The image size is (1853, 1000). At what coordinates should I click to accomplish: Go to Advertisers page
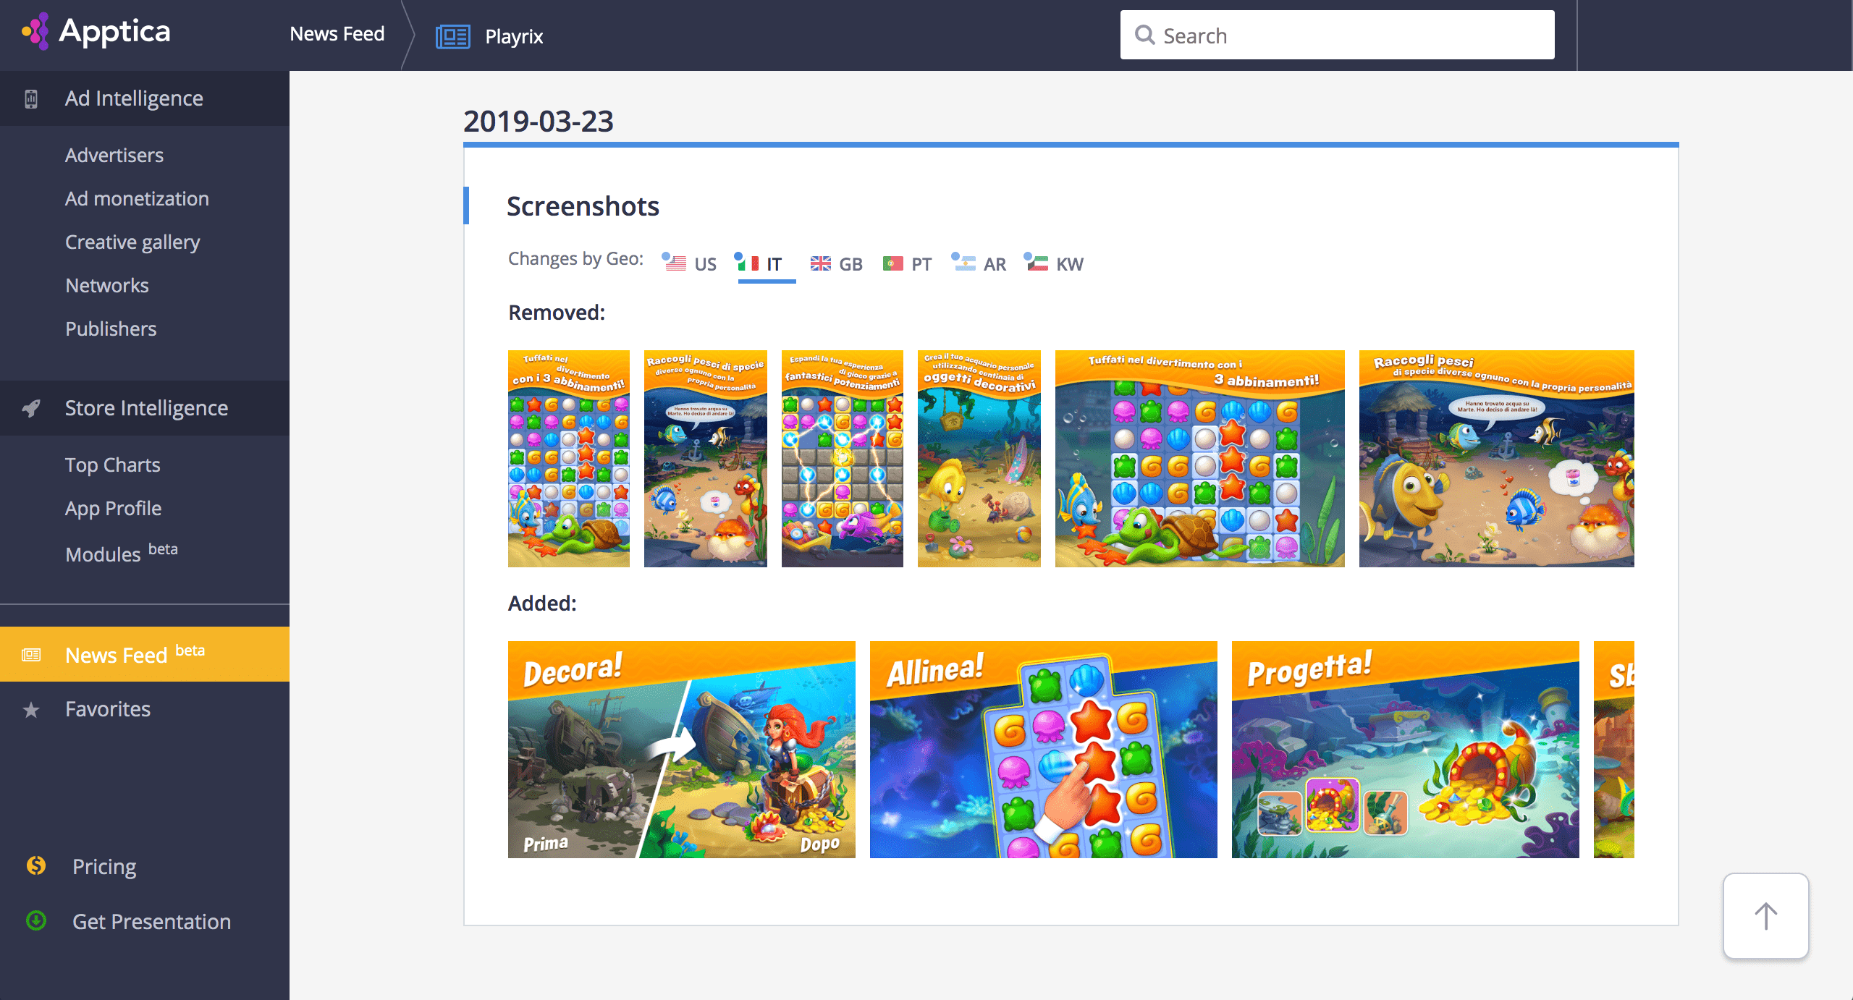[114, 155]
